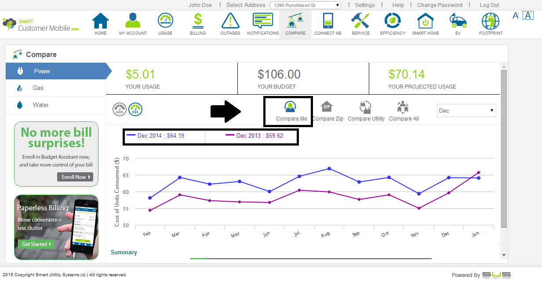Switch chart to kWh units

(x=120, y=110)
